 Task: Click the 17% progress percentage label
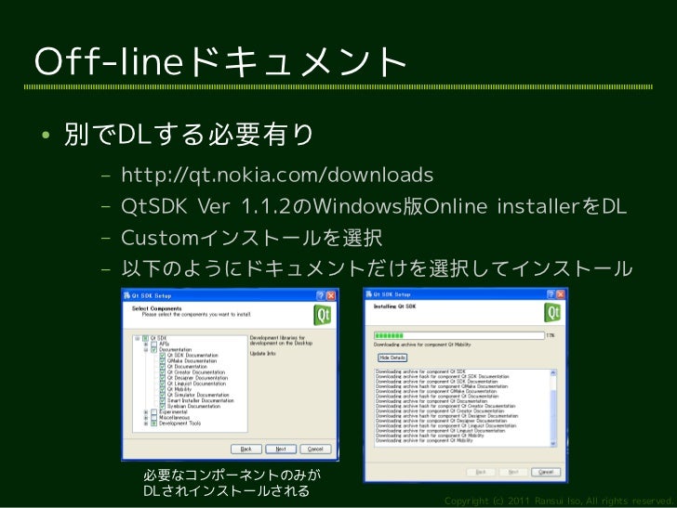tap(551, 335)
